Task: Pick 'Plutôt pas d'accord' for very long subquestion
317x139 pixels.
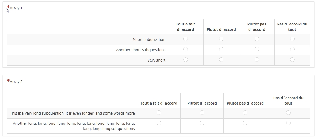Action: click(x=245, y=113)
